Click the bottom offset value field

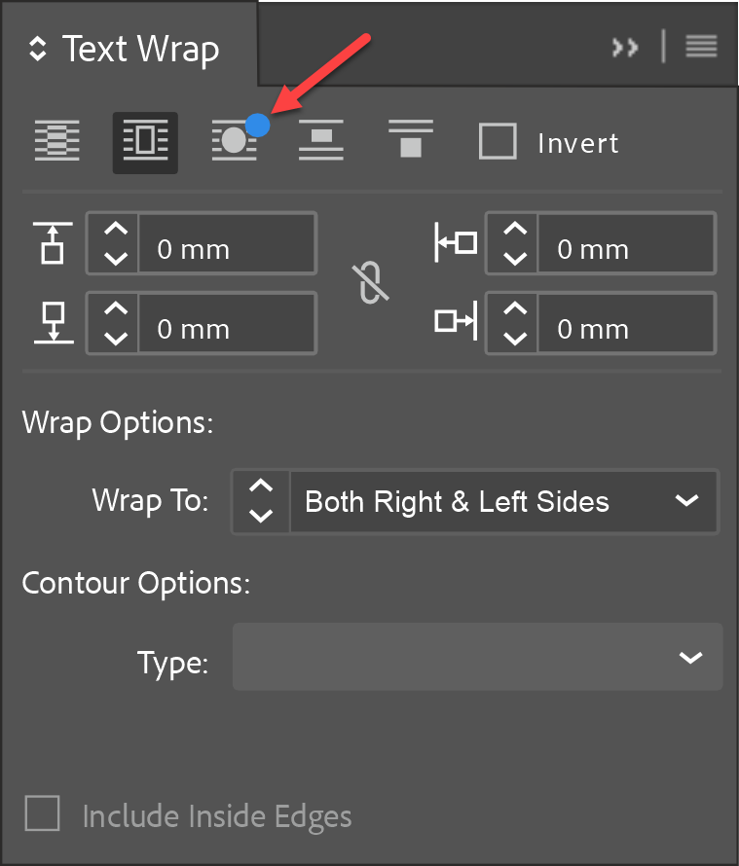point(226,329)
